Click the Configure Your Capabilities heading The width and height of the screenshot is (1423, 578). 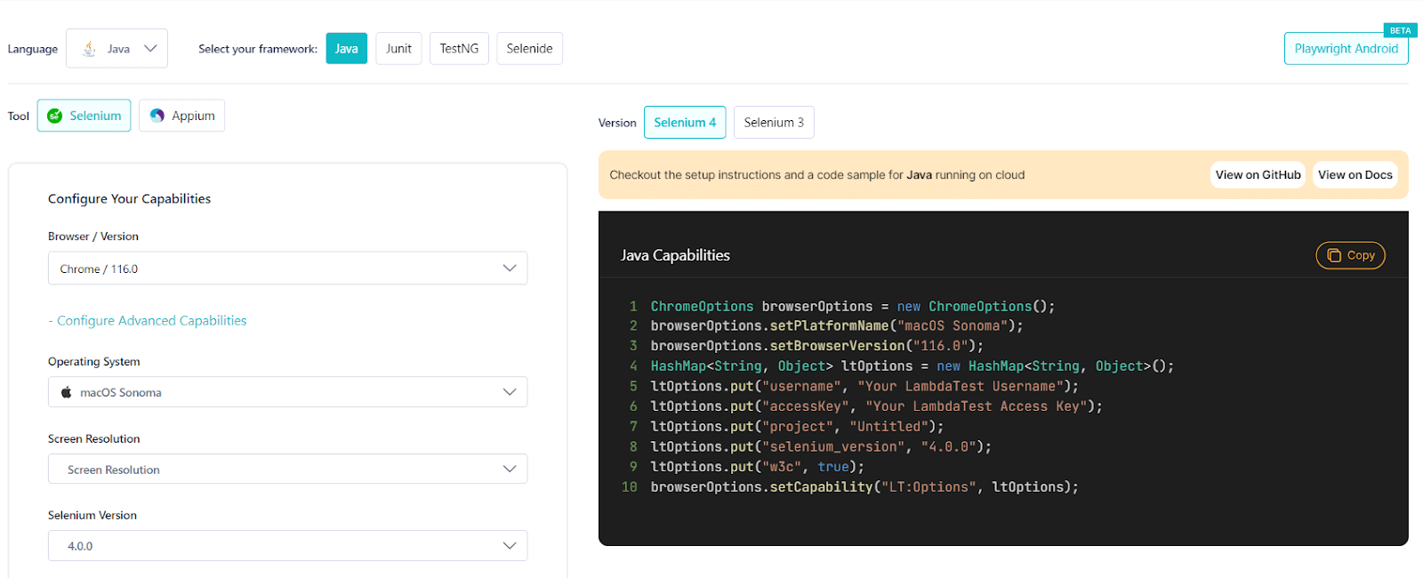pos(129,199)
